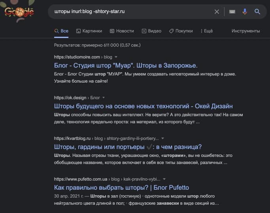This screenshot has height=213, width=270.
Task: Open Инструменты search tools
Action: coord(246,31)
